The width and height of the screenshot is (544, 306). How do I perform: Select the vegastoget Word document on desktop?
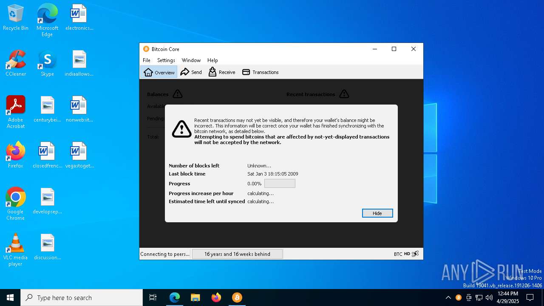click(79, 156)
